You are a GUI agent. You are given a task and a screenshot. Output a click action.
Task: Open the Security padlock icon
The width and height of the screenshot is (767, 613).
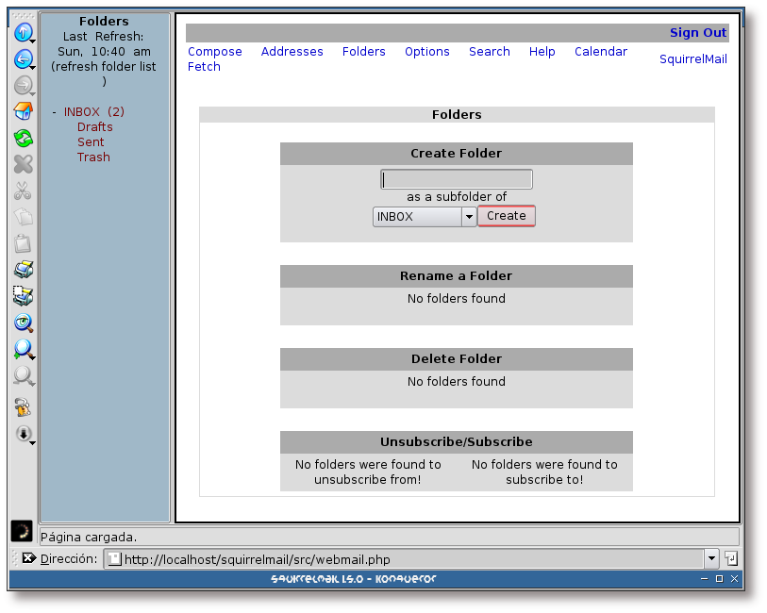(23, 407)
